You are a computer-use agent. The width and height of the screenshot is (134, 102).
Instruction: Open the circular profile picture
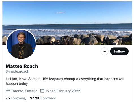click(x=21, y=44)
